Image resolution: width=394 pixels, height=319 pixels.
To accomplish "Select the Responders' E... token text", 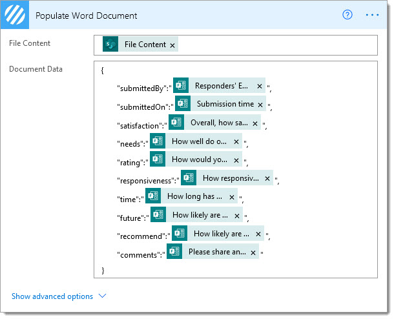I will pyautogui.click(x=222, y=86).
